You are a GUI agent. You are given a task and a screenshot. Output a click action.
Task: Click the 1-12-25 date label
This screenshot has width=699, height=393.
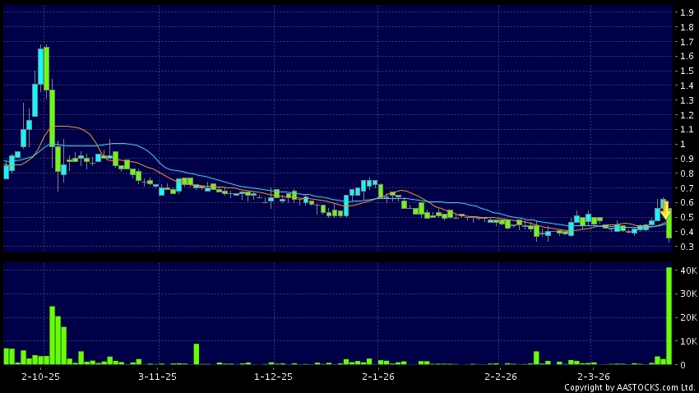[273, 377]
